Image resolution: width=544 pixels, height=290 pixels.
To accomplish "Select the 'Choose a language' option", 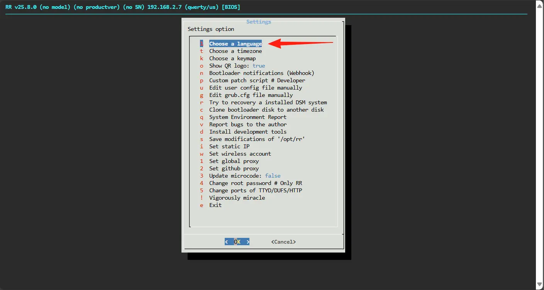I will (x=235, y=44).
